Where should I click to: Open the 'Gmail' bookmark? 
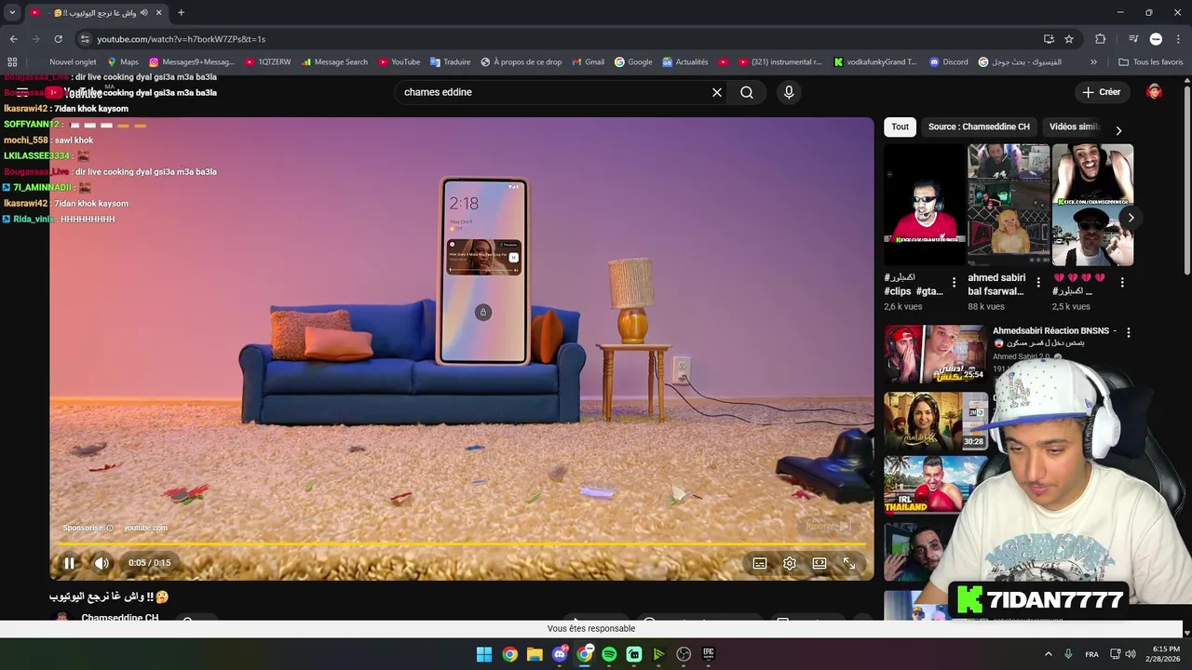[x=588, y=62]
